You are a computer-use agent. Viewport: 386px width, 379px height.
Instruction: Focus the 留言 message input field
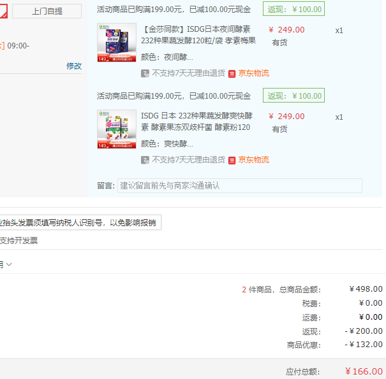tap(240, 185)
